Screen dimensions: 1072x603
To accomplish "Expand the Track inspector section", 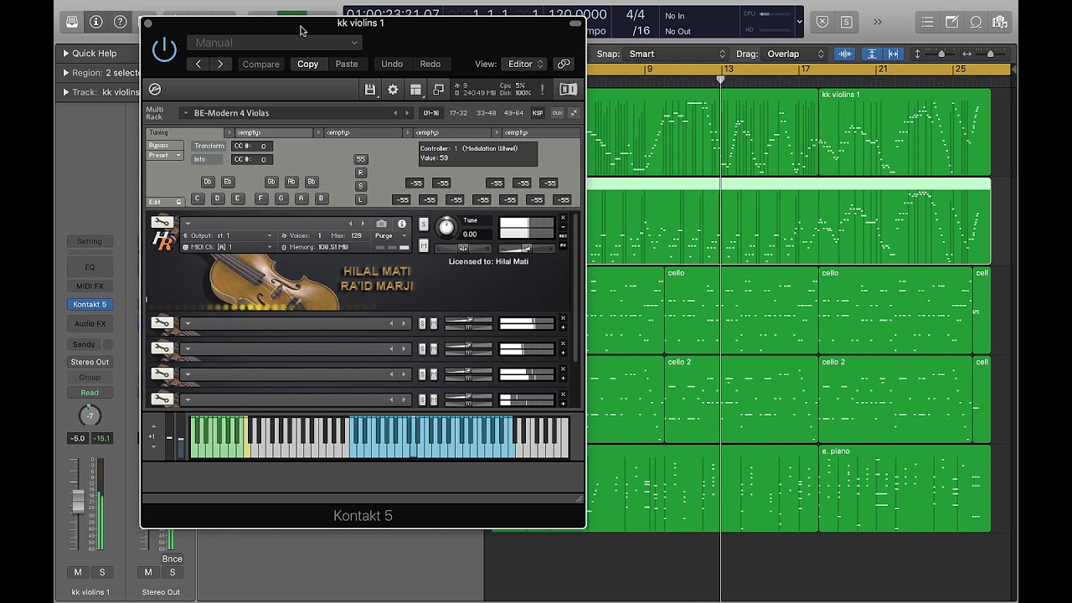I will (x=66, y=92).
